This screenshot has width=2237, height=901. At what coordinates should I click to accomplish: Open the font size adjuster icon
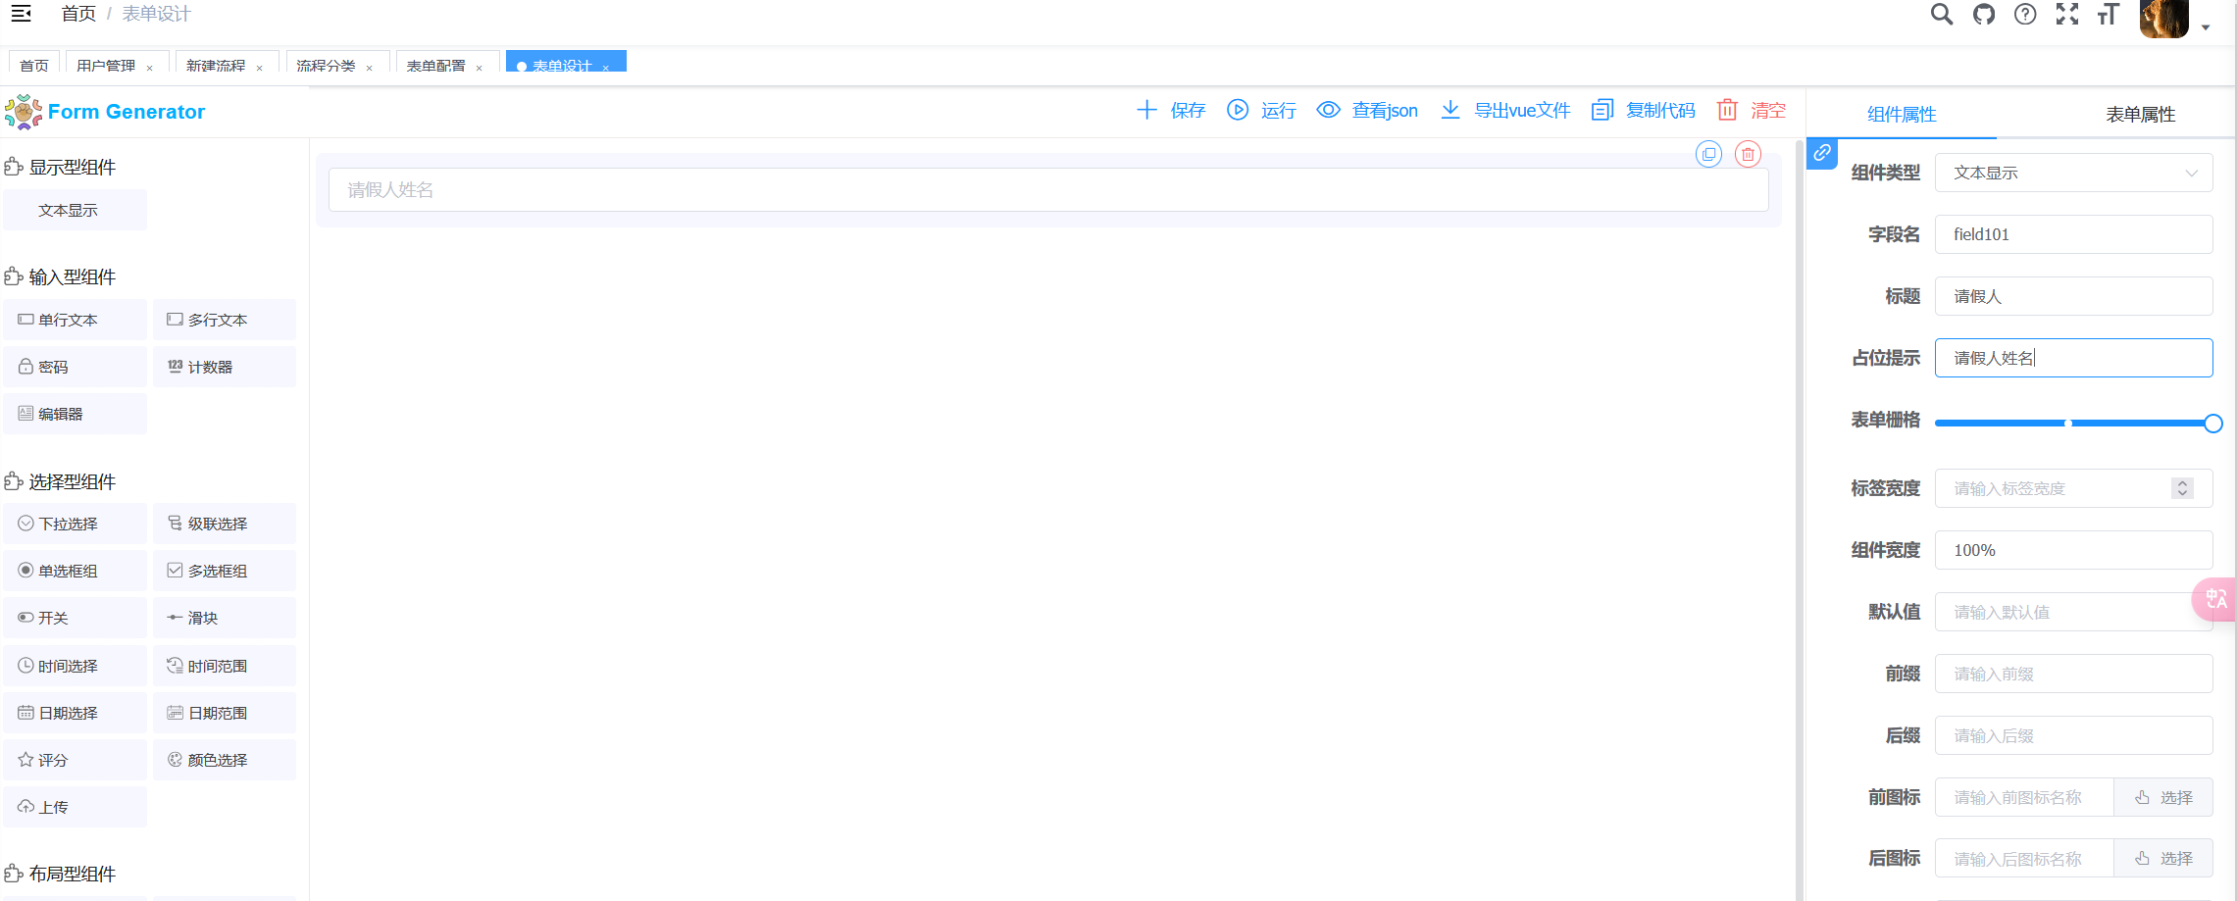pos(2109,15)
